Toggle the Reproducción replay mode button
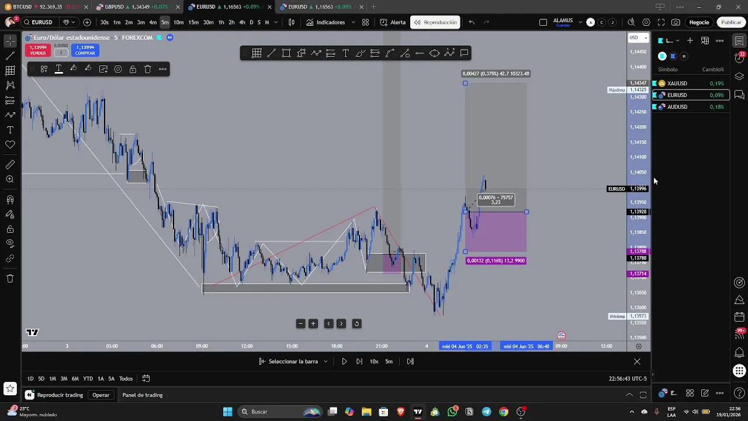This screenshot has height=421, width=748. pos(435,22)
